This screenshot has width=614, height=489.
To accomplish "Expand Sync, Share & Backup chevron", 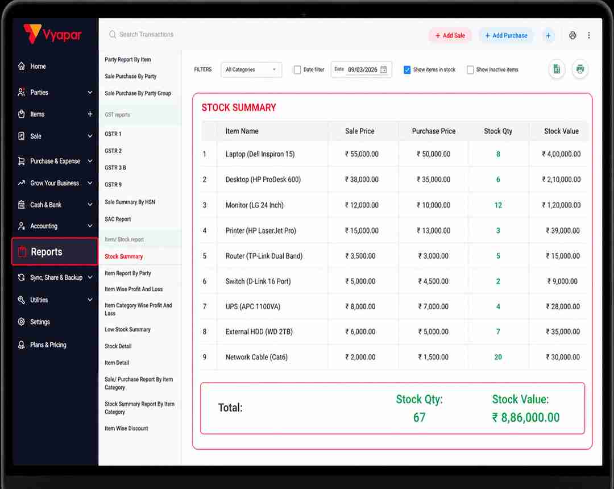I will point(90,277).
